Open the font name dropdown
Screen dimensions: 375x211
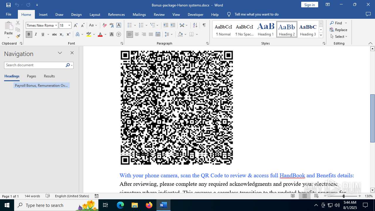pyautogui.click(x=56, y=25)
